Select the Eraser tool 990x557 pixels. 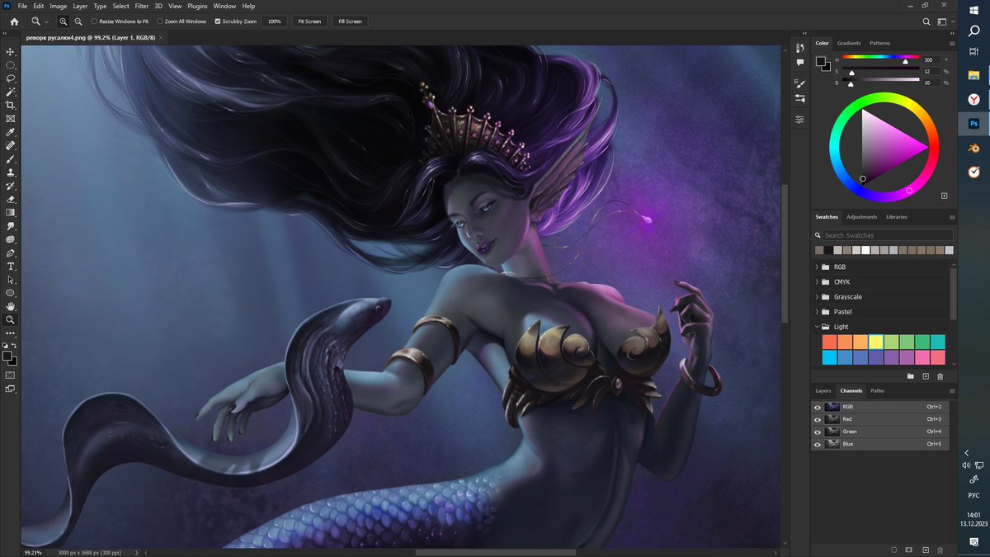coord(11,199)
